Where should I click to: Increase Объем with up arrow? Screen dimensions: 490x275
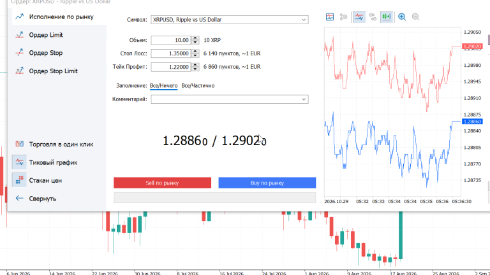195,38
